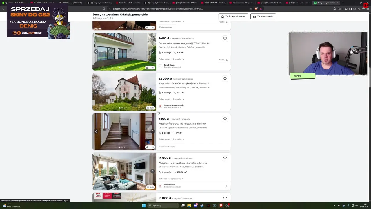The image size is (371, 209).
Task: Next photo arrow on 8500 zł staircase image
Action: 152,131
